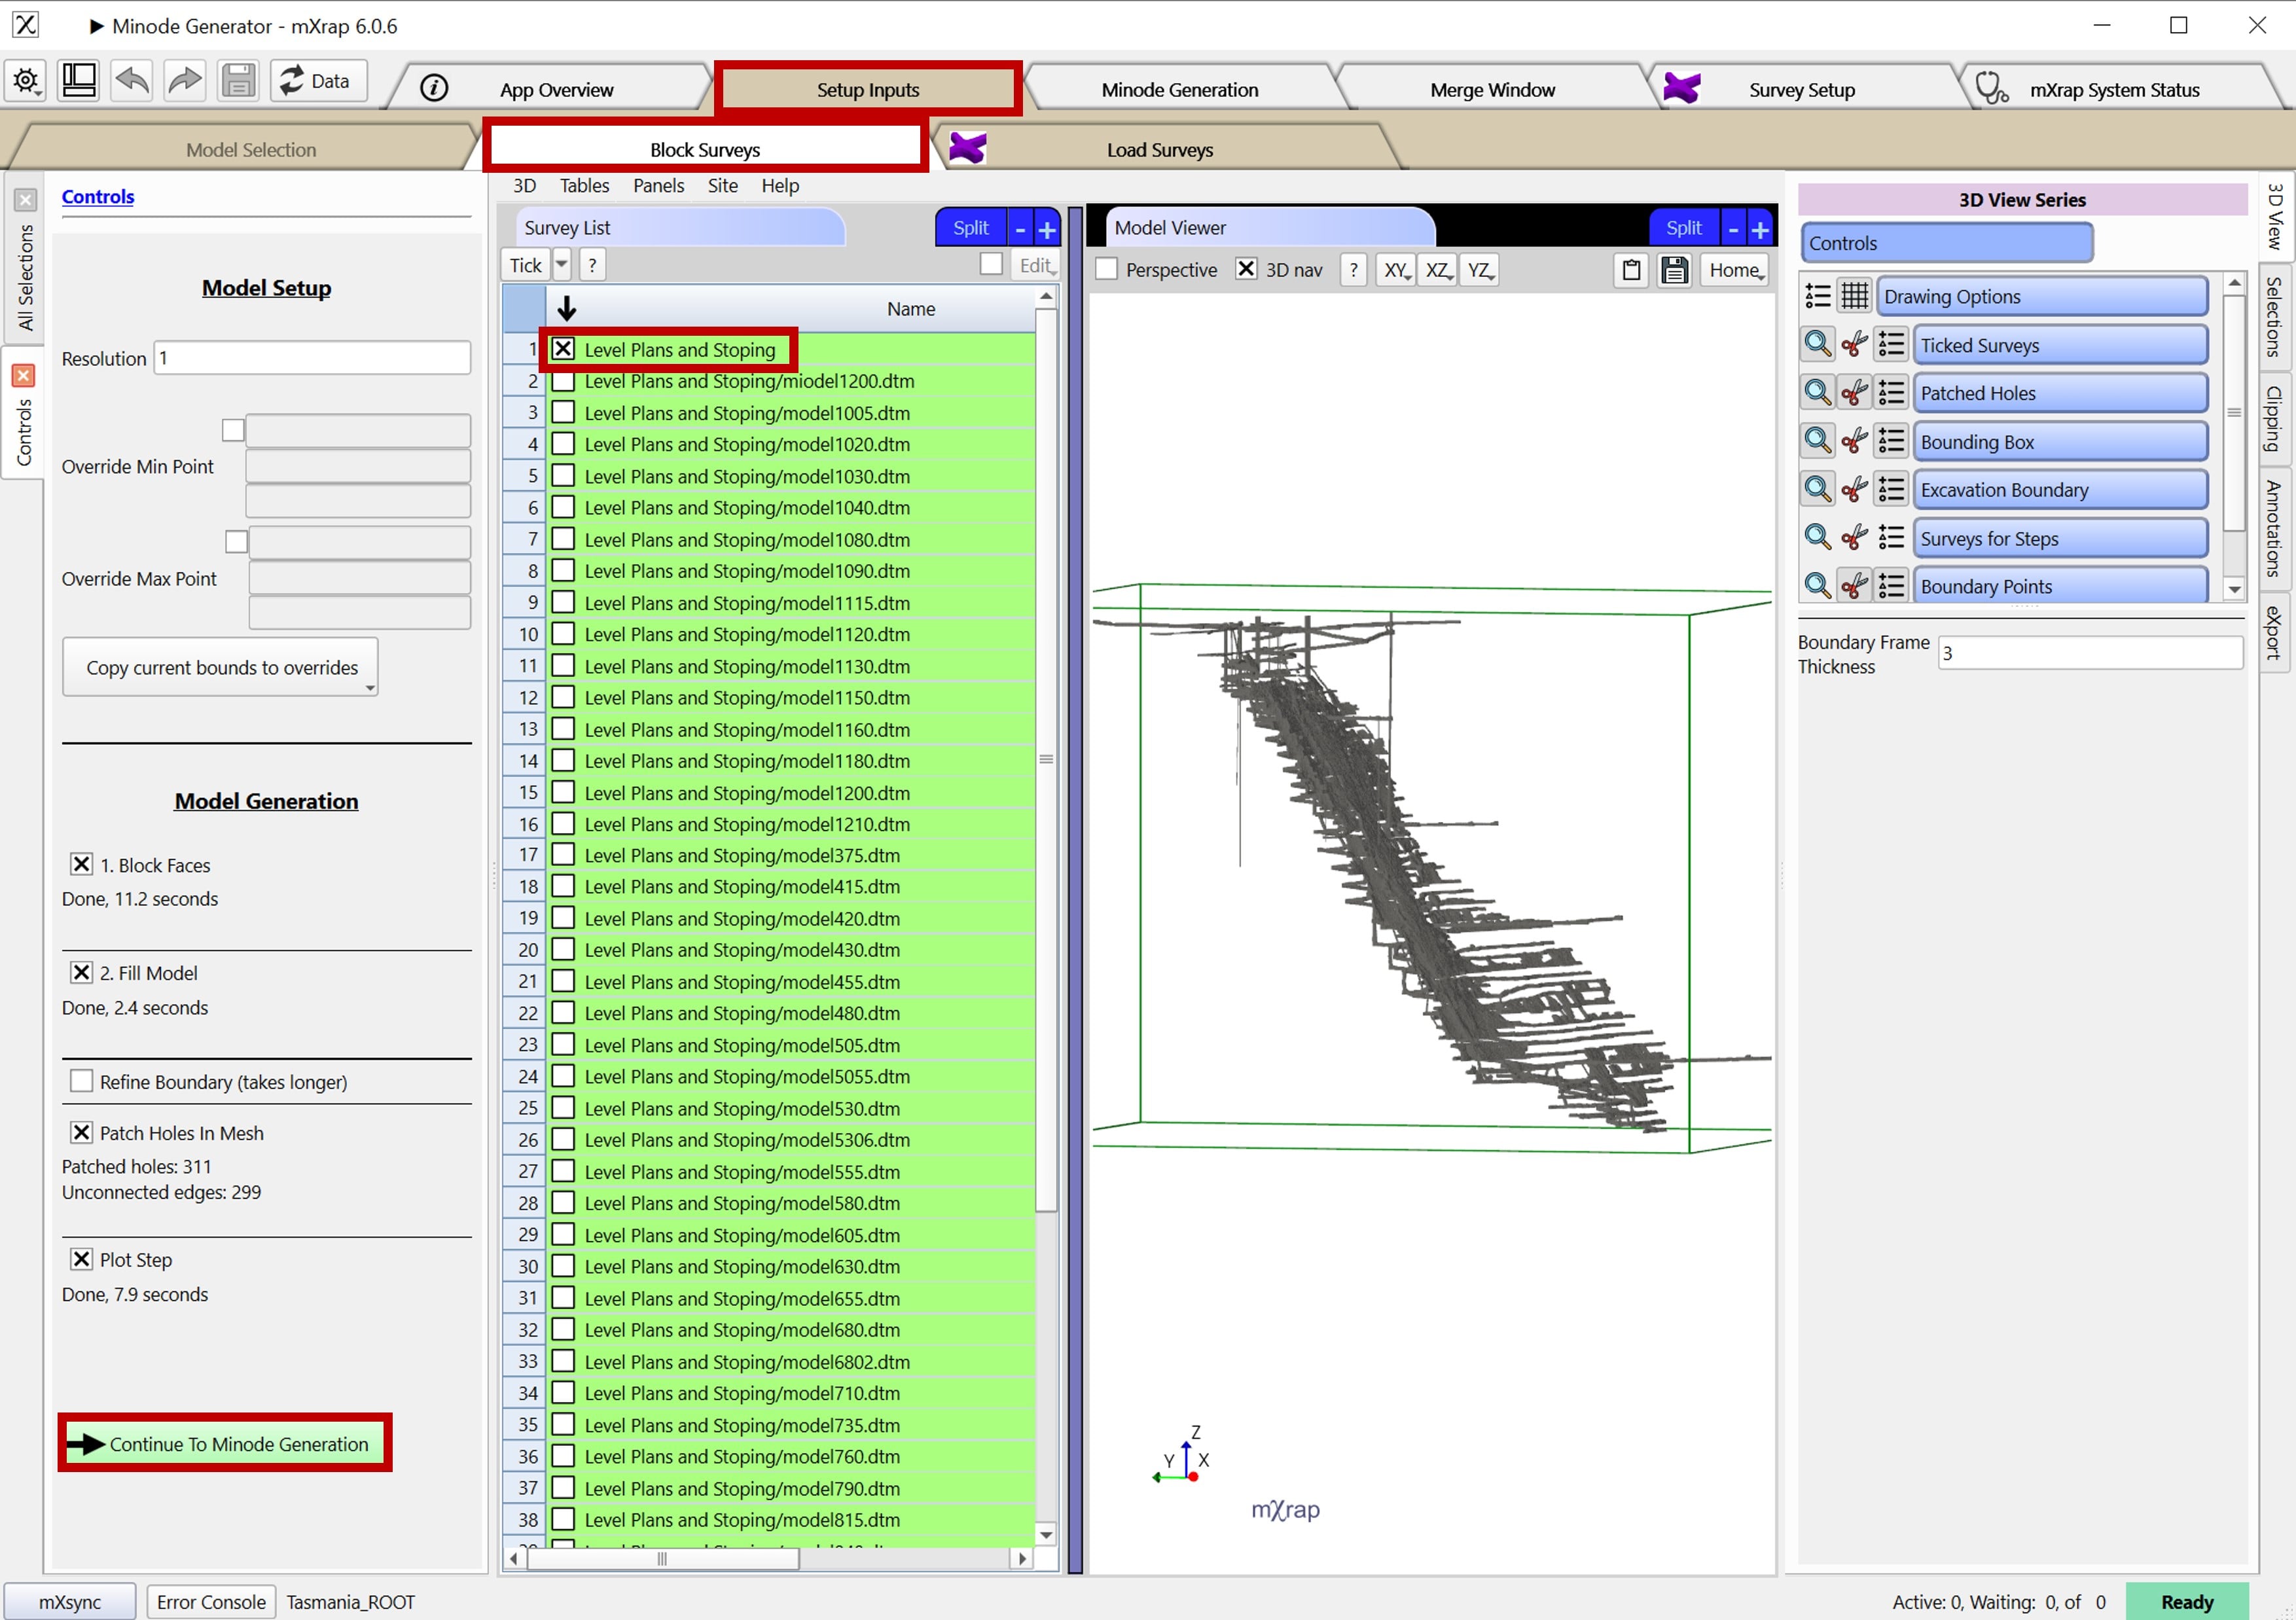The width and height of the screenshot is (2296, 1620).
Task: Click the redo arrow icon
Action: tap(185, 81)
